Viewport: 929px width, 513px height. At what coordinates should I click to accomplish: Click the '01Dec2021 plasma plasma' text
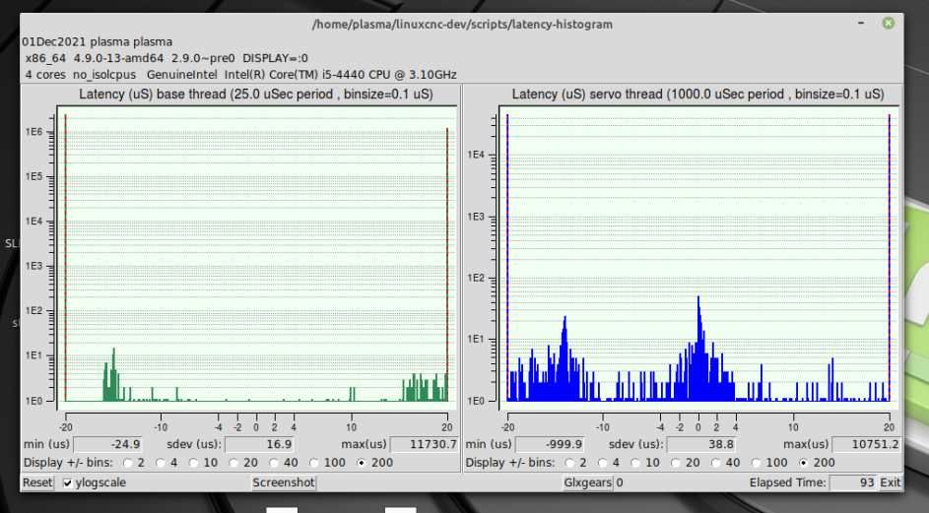pos(98,42)
